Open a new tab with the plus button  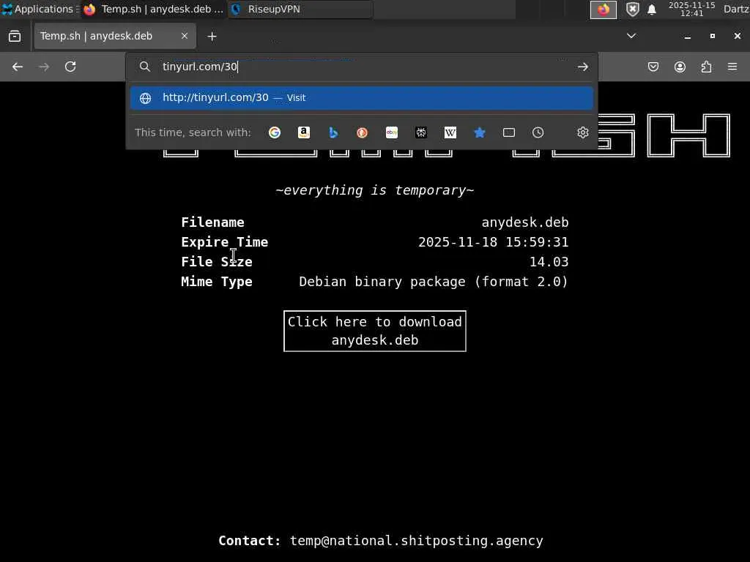click(x=212, y=37)
